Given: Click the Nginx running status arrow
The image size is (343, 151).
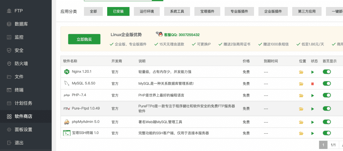Looking at the screenshot, I should (313, 72).
